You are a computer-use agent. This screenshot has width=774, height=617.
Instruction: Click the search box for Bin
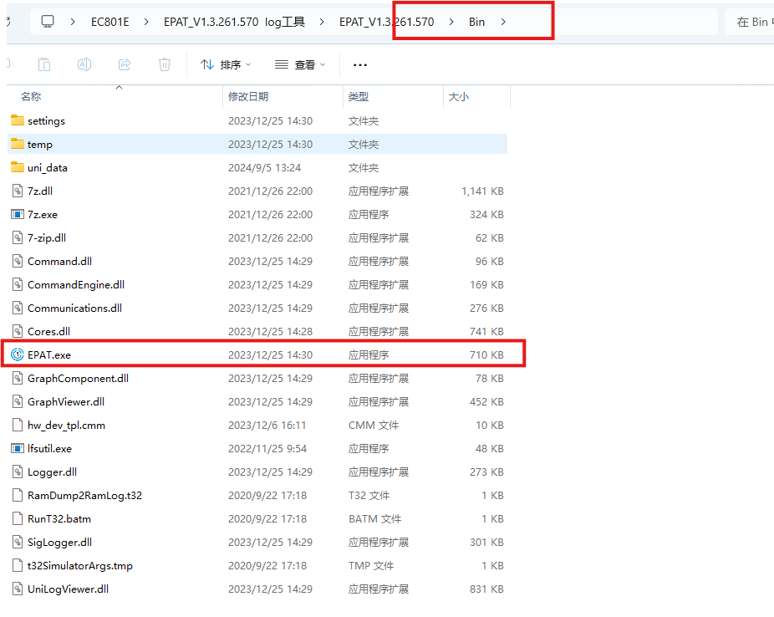coord(748,22)
